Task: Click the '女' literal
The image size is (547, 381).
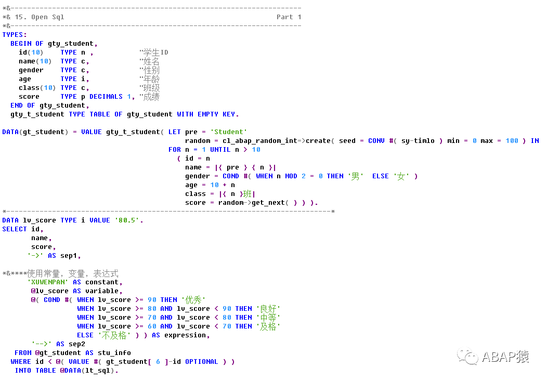Action: (401, 176)
